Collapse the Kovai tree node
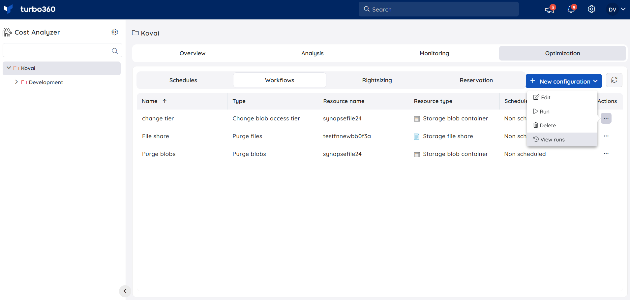 (9, 68)
